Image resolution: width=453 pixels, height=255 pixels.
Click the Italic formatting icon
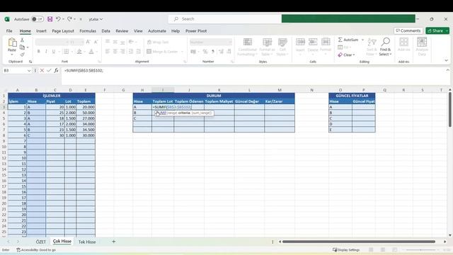(46, 52)
